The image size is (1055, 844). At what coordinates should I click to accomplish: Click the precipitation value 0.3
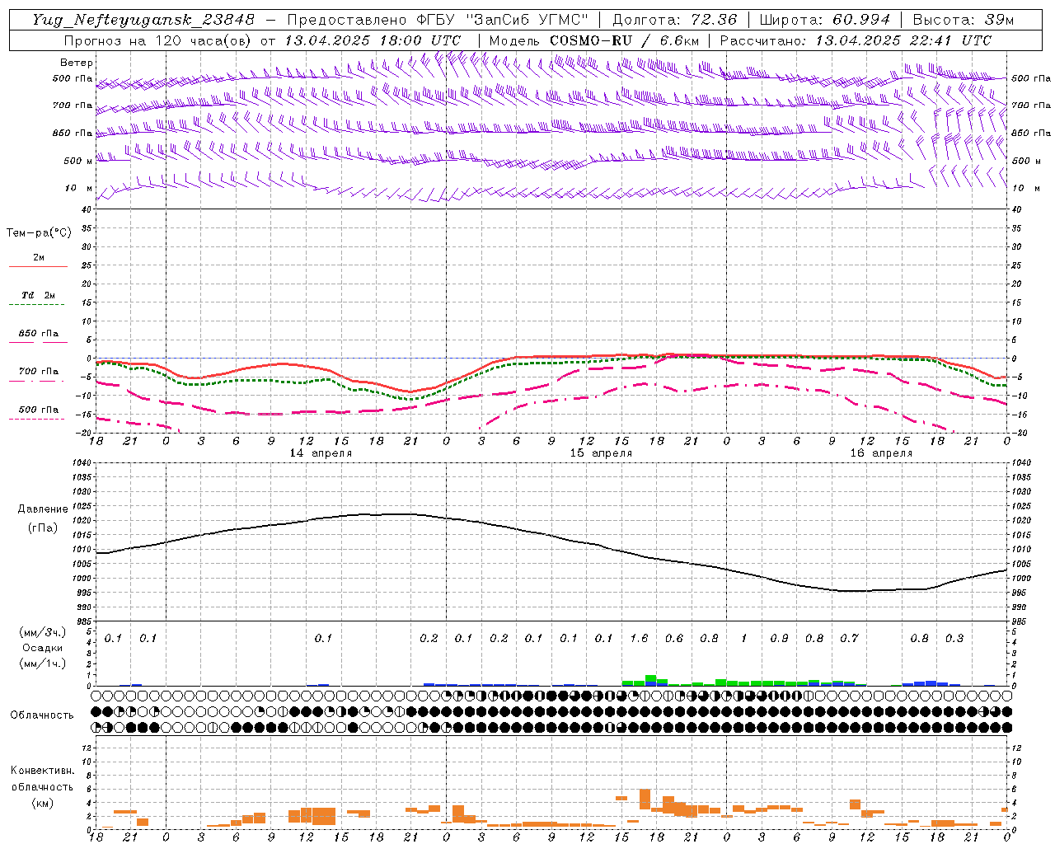pyautogui.click(x=954, y=638)
